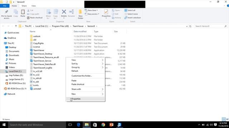Click Paste shortcut in context menu

86,84
